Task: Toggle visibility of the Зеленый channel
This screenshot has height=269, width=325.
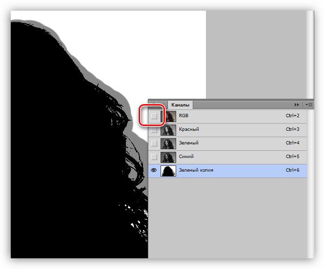Action: click(x=154, y=143)
